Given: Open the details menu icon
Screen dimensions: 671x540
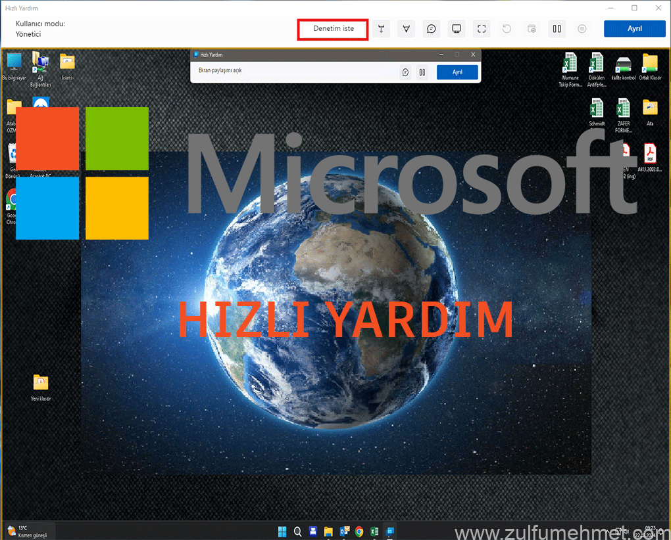Looking at the screenshot, I should tap(582, 29).
